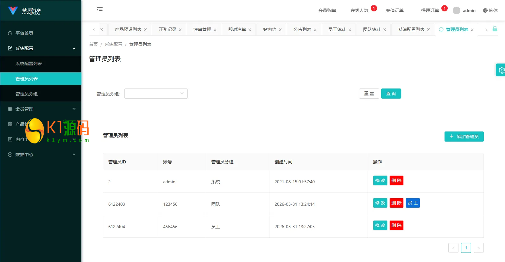This screenshot has width=505, height=262.
Task: Switch to the 员工统计 tab
Action: [337, 29]
